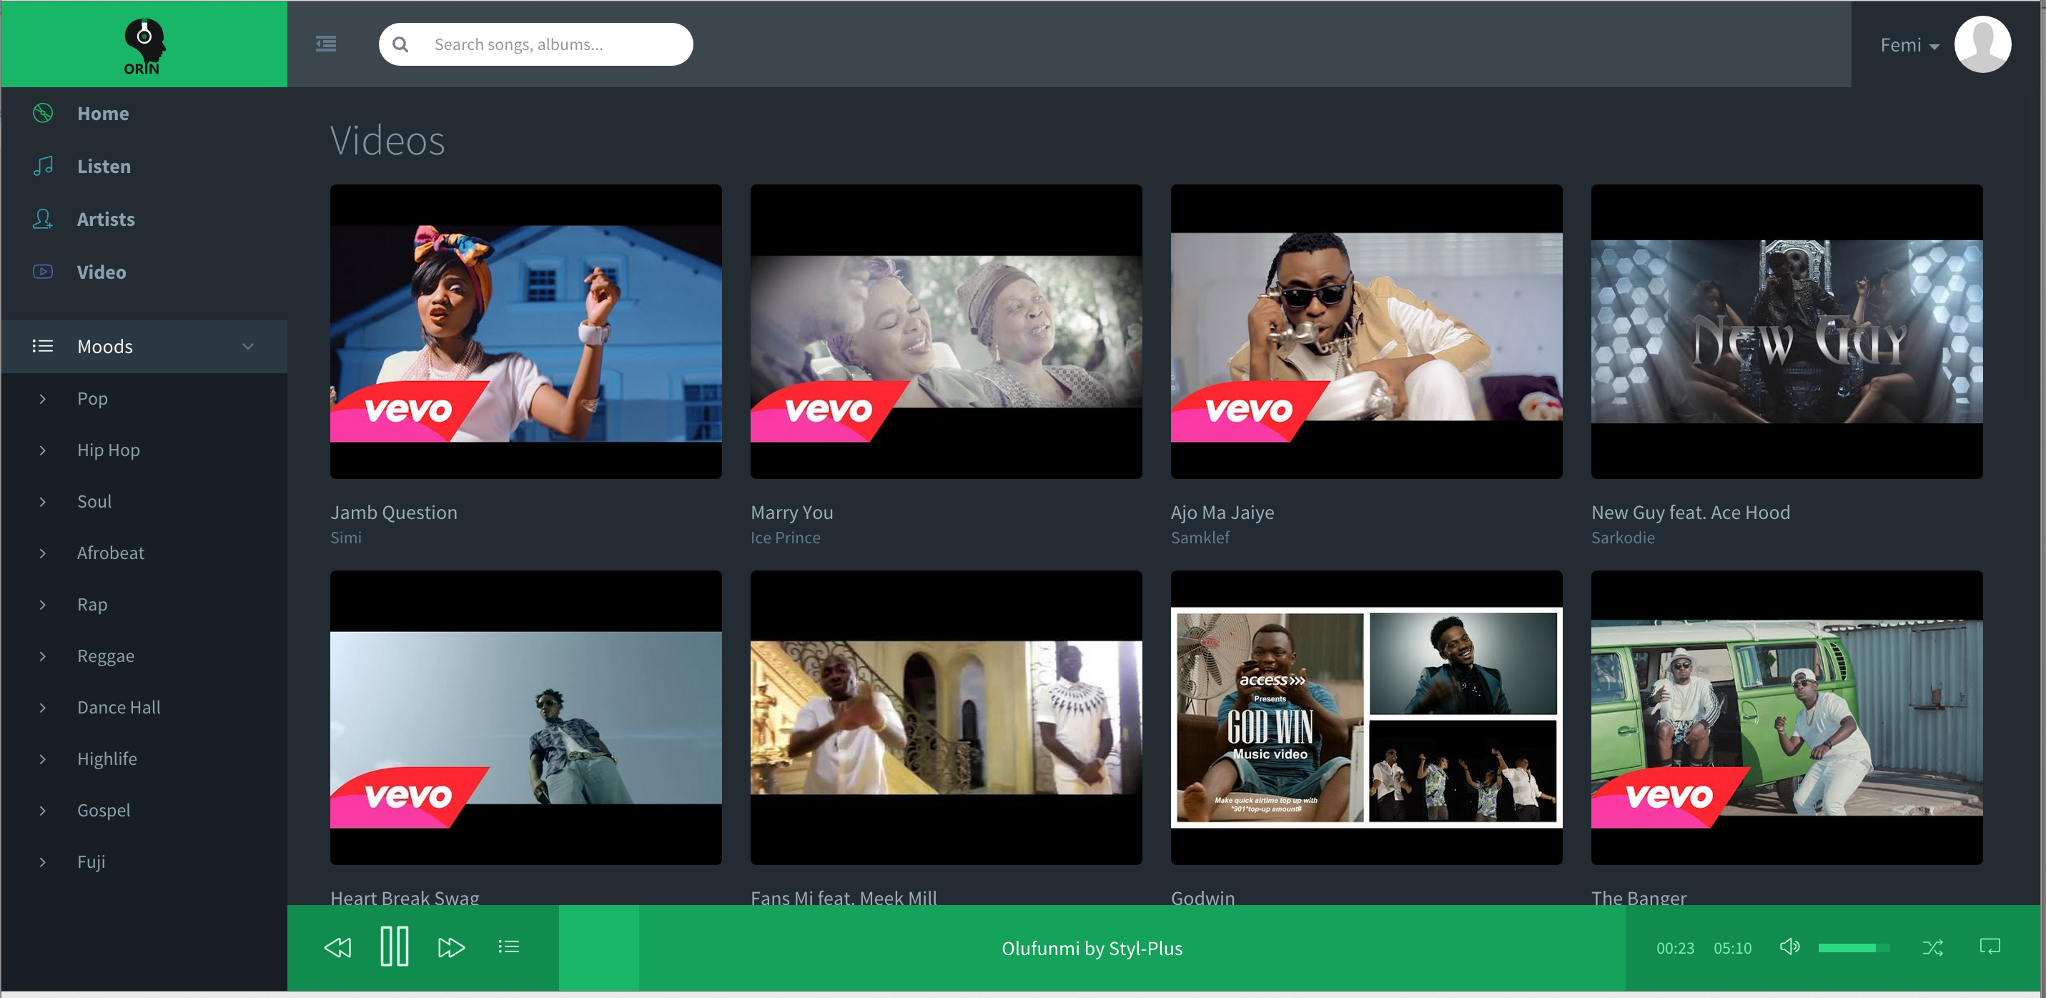The width and height of the screenshot is (2046, 998).
Task: Click the Home disc icon
Action: [x=43, y=113]
